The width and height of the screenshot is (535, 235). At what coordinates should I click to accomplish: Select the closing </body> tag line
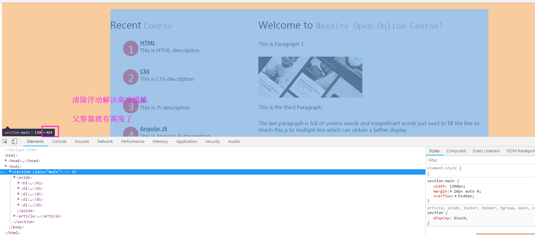(16, 227)
